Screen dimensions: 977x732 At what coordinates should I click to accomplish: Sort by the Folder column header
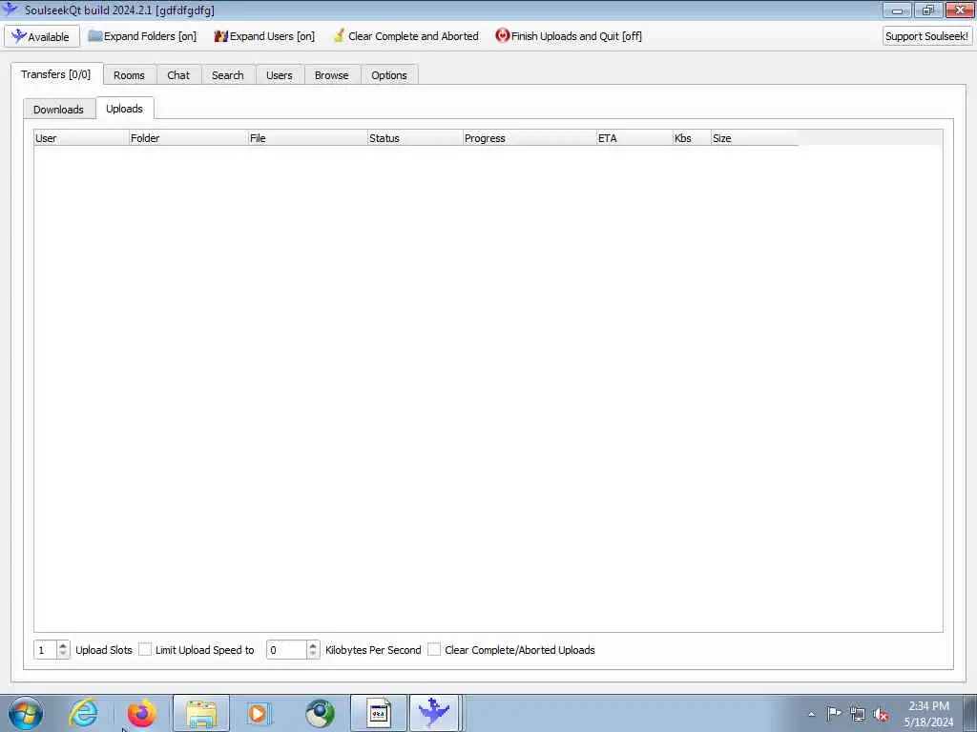(x=188, y=138)
